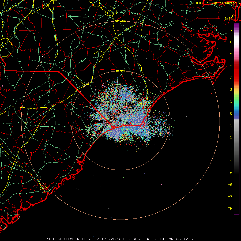Click the -1 value on the color scale
Image resolution: width=241 pixels, height=241 pixels.
[x=230, y=125]
